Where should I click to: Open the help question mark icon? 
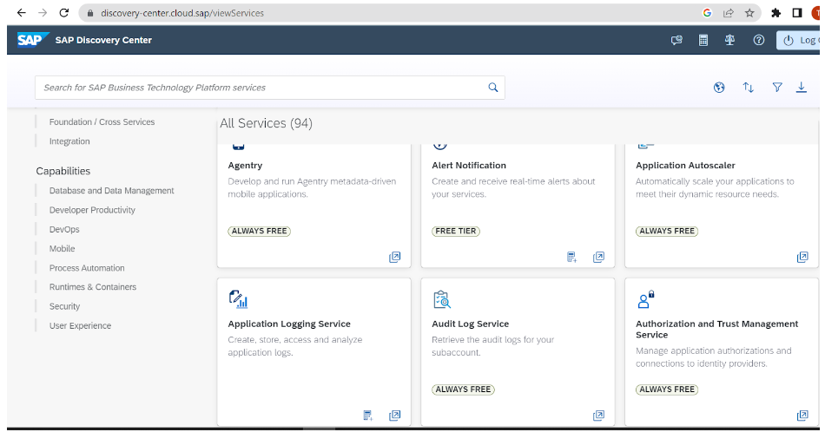(x=758, y=40)
